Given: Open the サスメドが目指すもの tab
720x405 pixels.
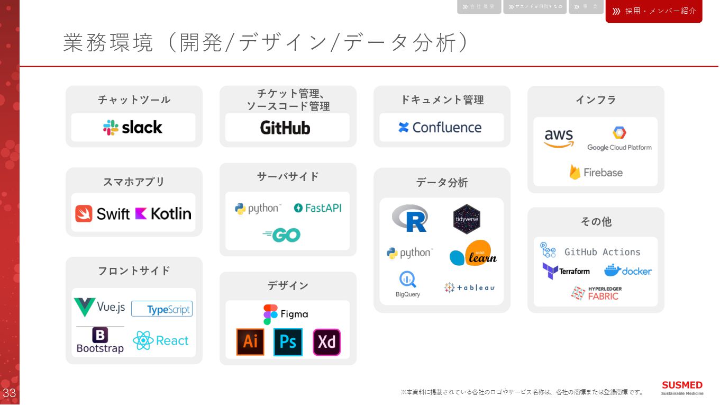Looking at the screenshot, I should [535, 6].
